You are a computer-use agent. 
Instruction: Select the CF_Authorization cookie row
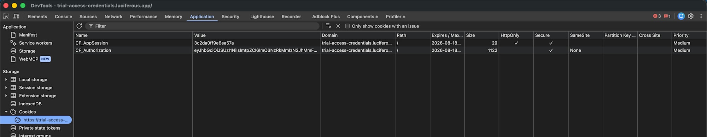tap(390, 50)
